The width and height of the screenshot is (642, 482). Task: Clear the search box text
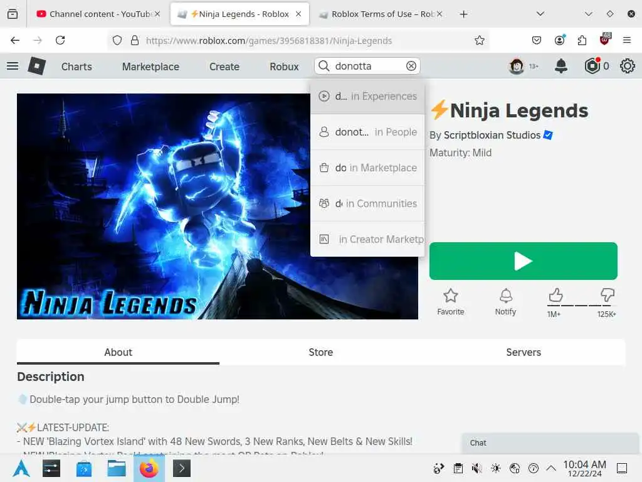411,66
